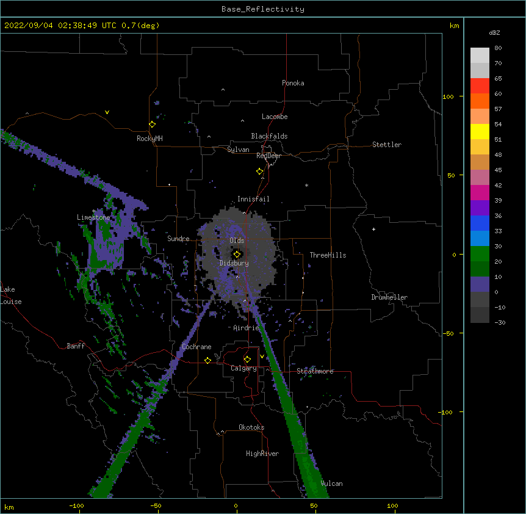This screenshot has width=526, height=514.
Task: Pick the yellow 51-54 dBZ legend color
Action: 480,131
